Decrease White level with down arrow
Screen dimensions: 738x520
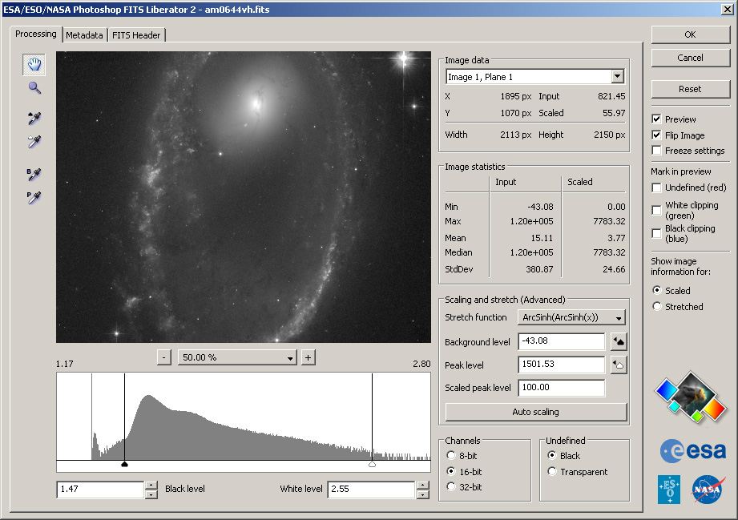[x=422, y=494]
